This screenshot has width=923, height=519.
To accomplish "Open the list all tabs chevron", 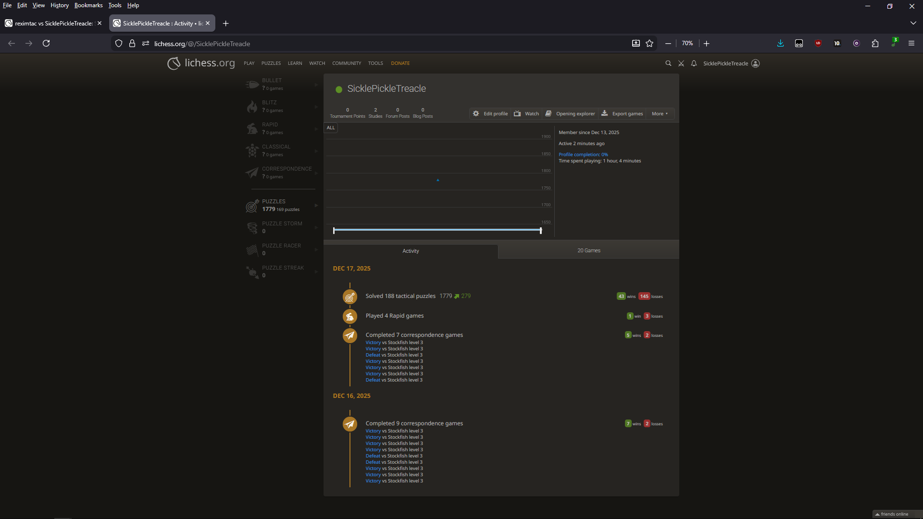I will click(x=913, y=23).
